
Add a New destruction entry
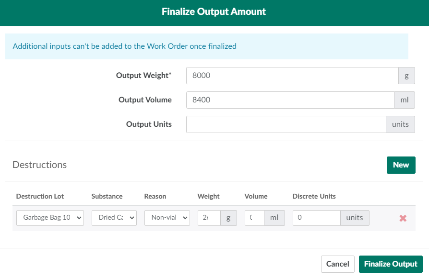click(401, 165)
